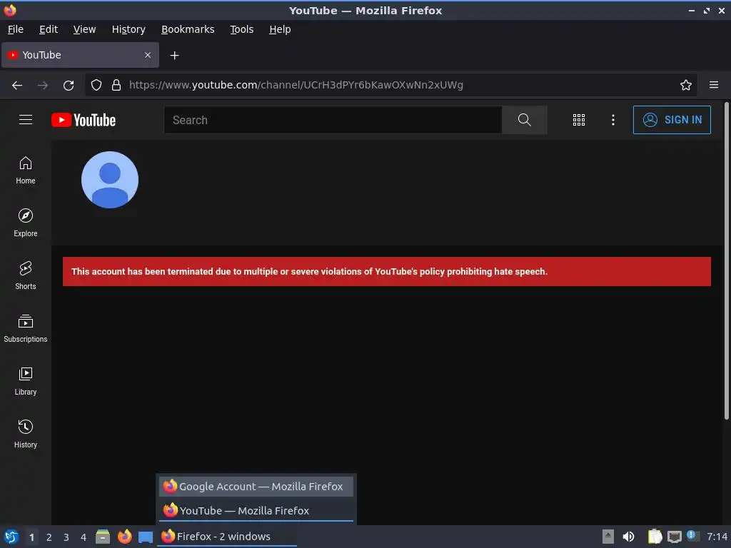Click the YouTube logo
731x548 pixels.
click(84, 120)
